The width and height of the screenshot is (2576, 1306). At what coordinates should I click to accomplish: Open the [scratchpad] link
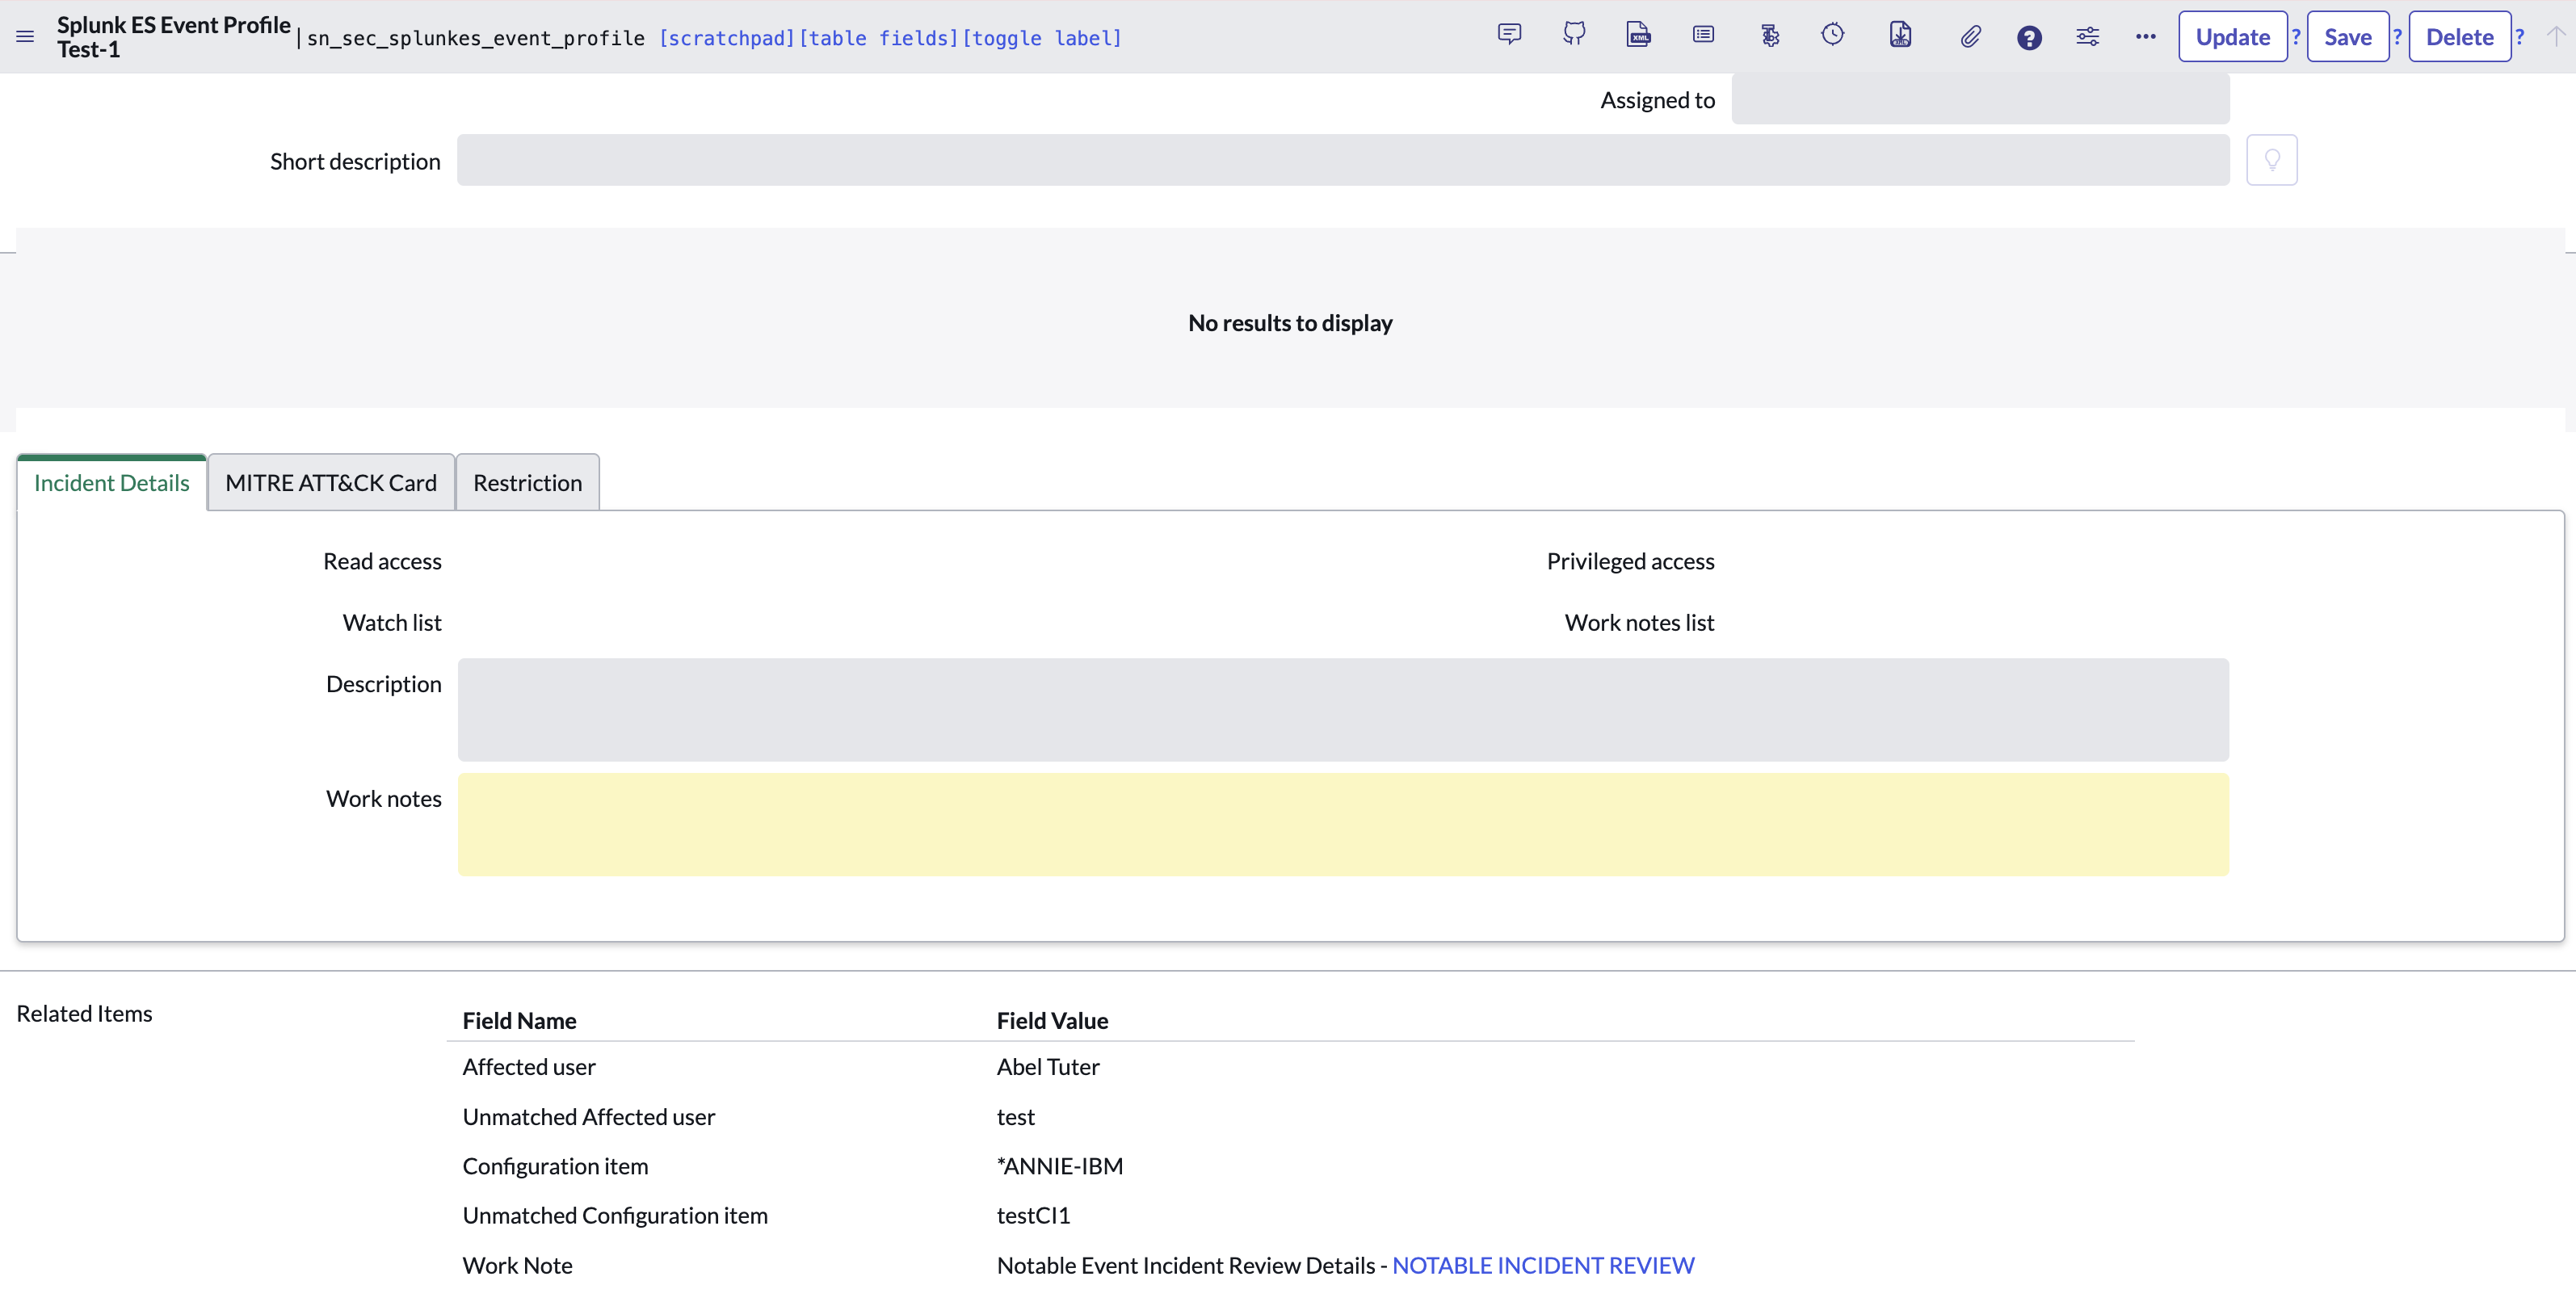coord(726,38)
